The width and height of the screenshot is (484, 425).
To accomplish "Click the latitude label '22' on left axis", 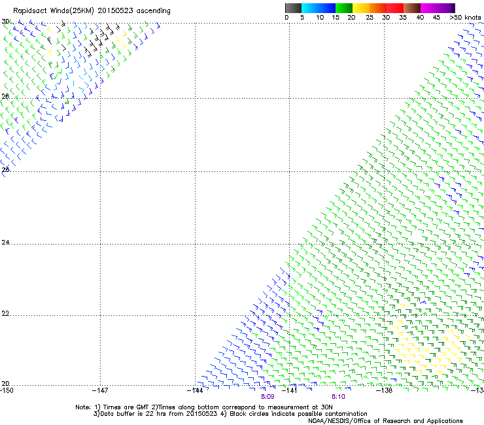I will [x=5, y=313].
